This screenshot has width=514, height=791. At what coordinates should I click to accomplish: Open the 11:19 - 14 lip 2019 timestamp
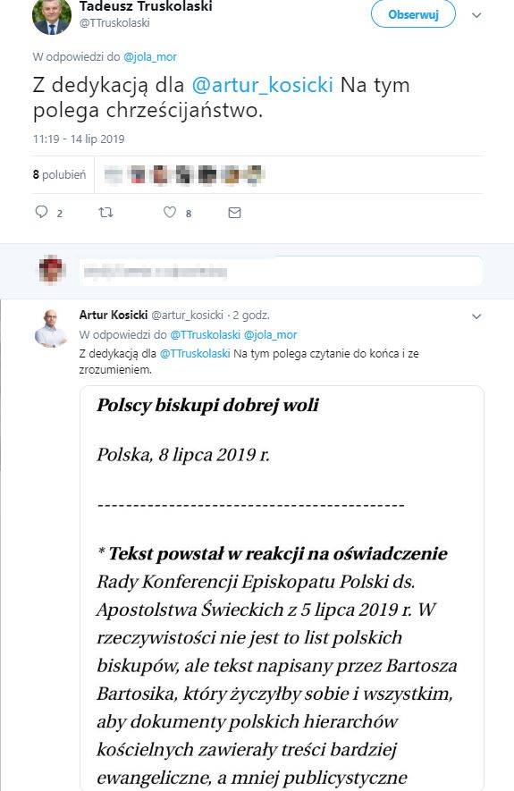tap(79, 139)
